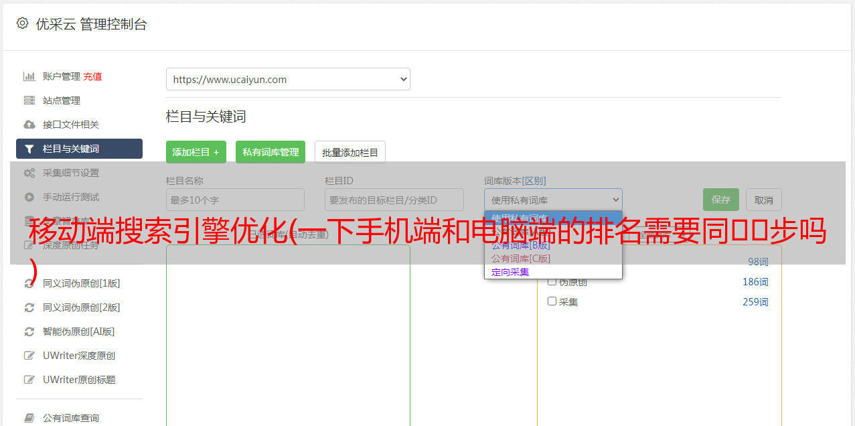Click inside the green-bordered keyword text area

coord(288,335)
